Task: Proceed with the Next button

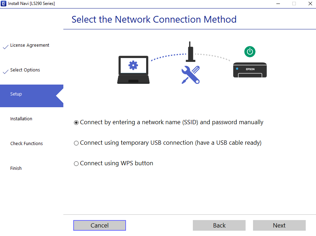Action: tap(279, 225)
